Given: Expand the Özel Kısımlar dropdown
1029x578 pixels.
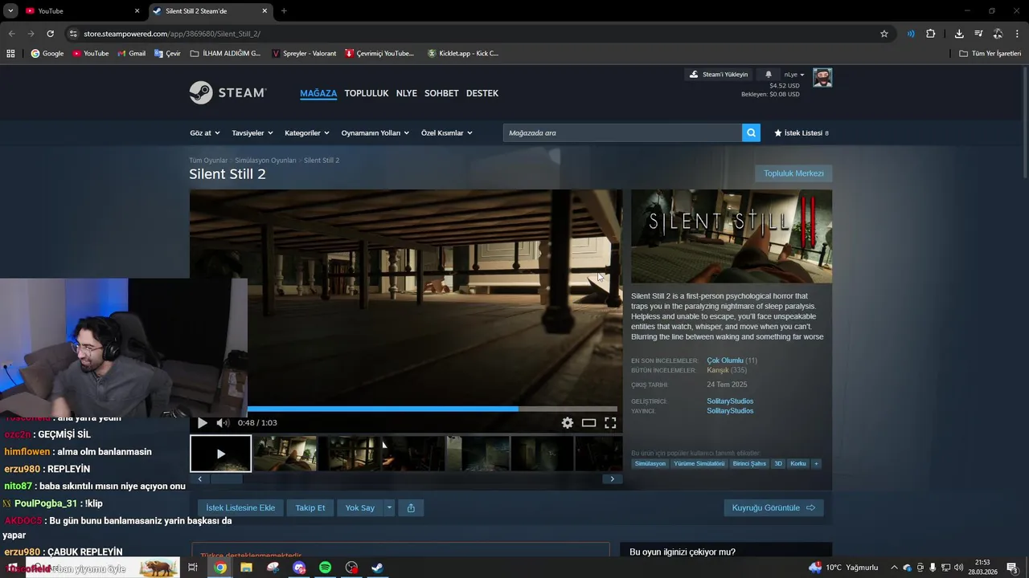Looking at the screenshot, I should pos(447,132).
